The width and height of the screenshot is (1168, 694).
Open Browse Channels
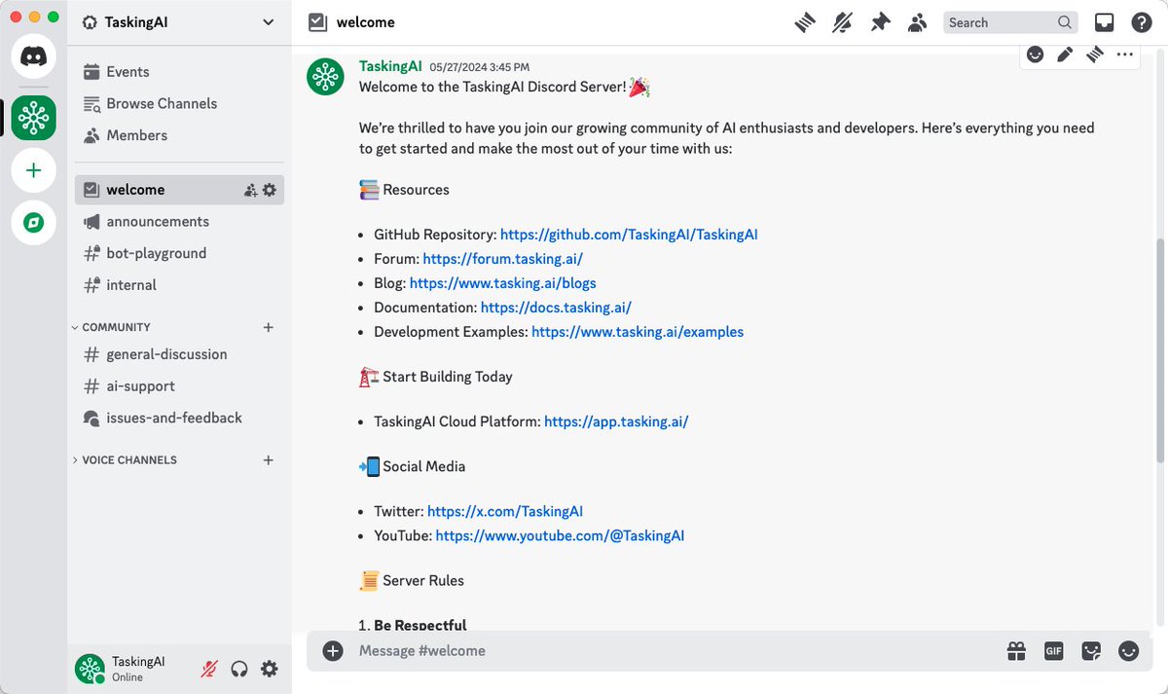coord(179,103)
